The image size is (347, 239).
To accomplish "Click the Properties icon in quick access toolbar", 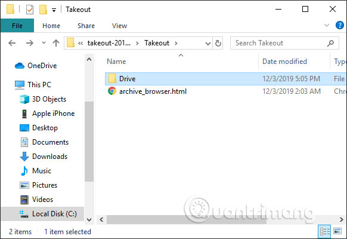I will (30, 10).
